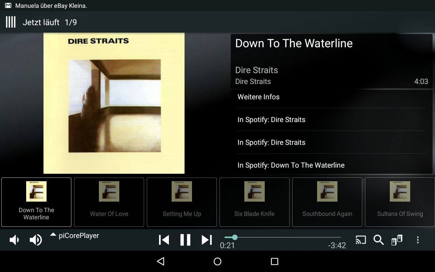Expand the piCorePlayer player selector

click(75, 236)
